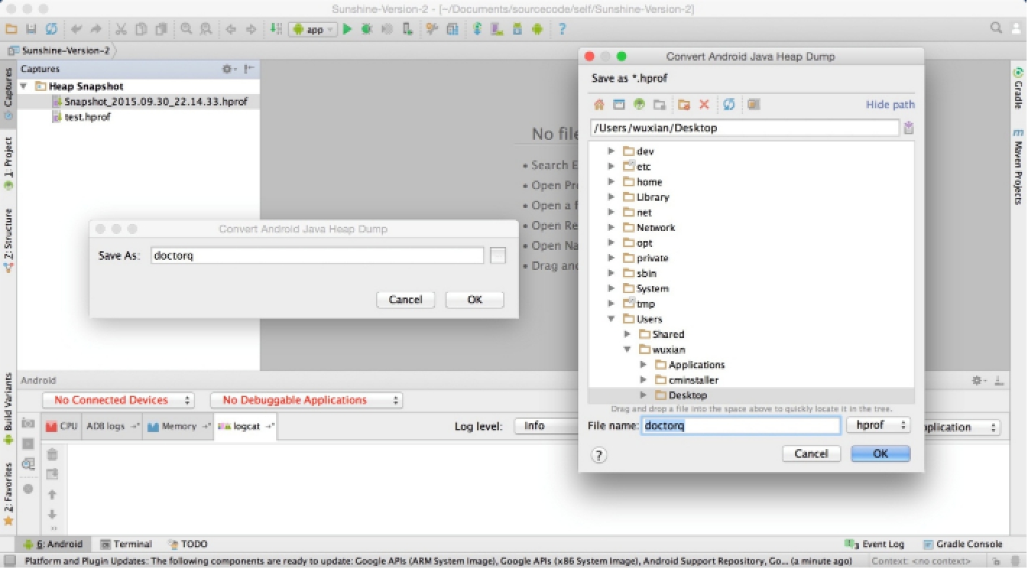This screenshot has width=1028, height=569.
Task: Click the Open folder icon in main toolbar
Action: tap(11, 30)
